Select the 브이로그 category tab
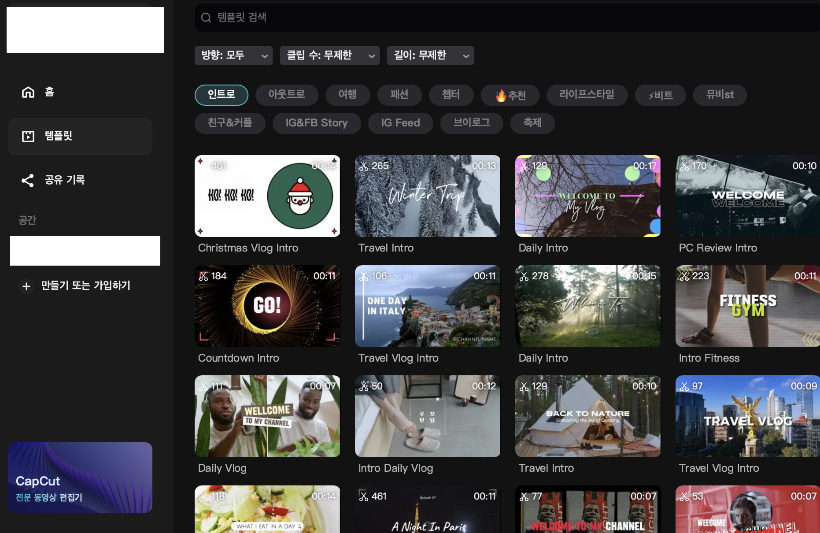Image resolution: width=820 pixels, height=533 pixels. coord(472,123)
